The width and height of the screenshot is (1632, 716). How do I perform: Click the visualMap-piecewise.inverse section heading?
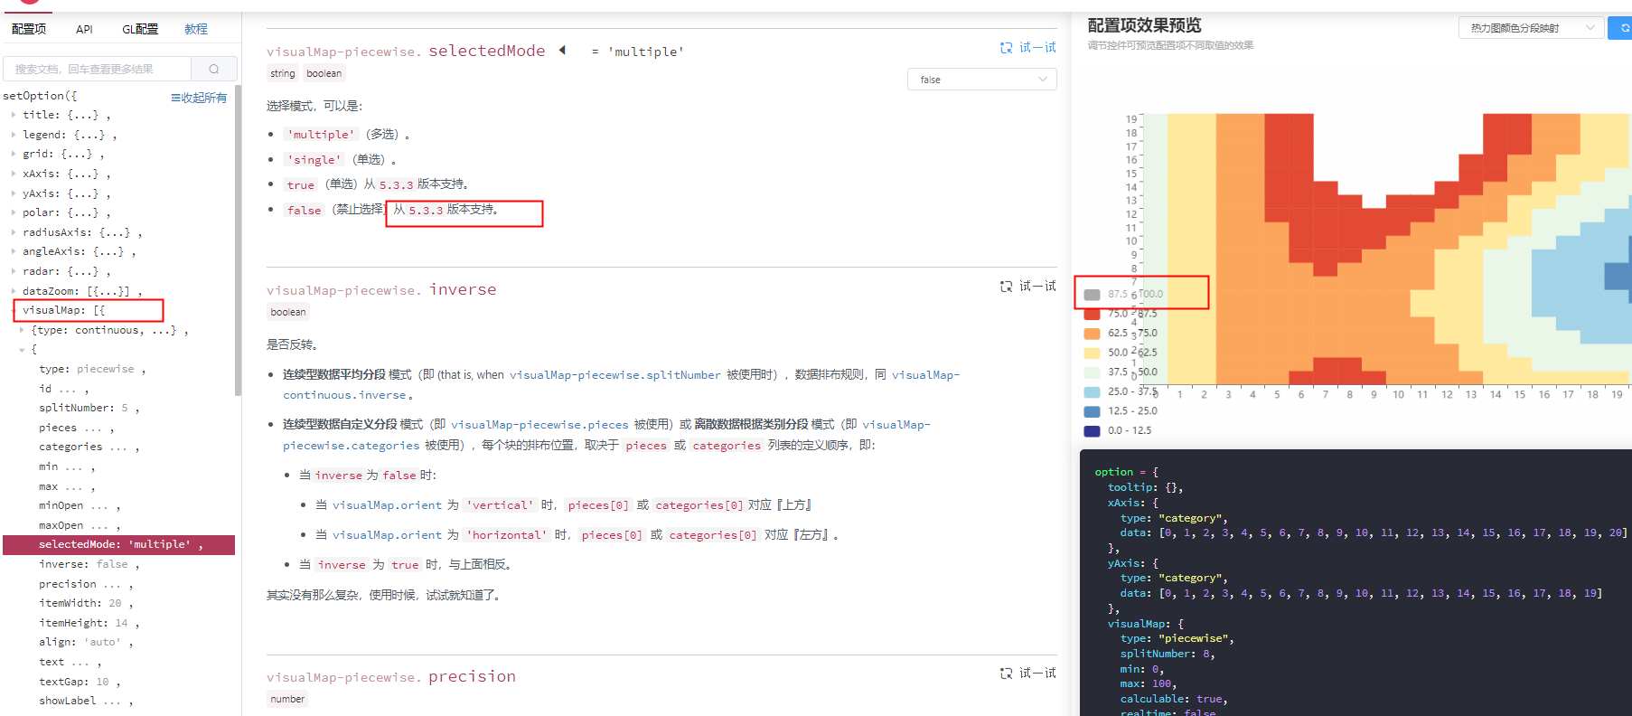[x=381, y=290]
